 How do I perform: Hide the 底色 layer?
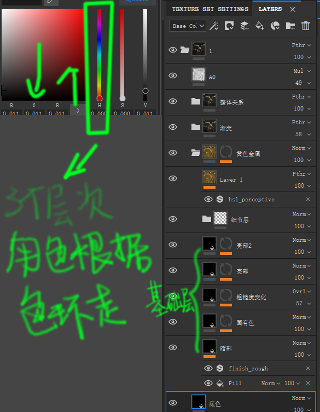click(x=173, y=403)
